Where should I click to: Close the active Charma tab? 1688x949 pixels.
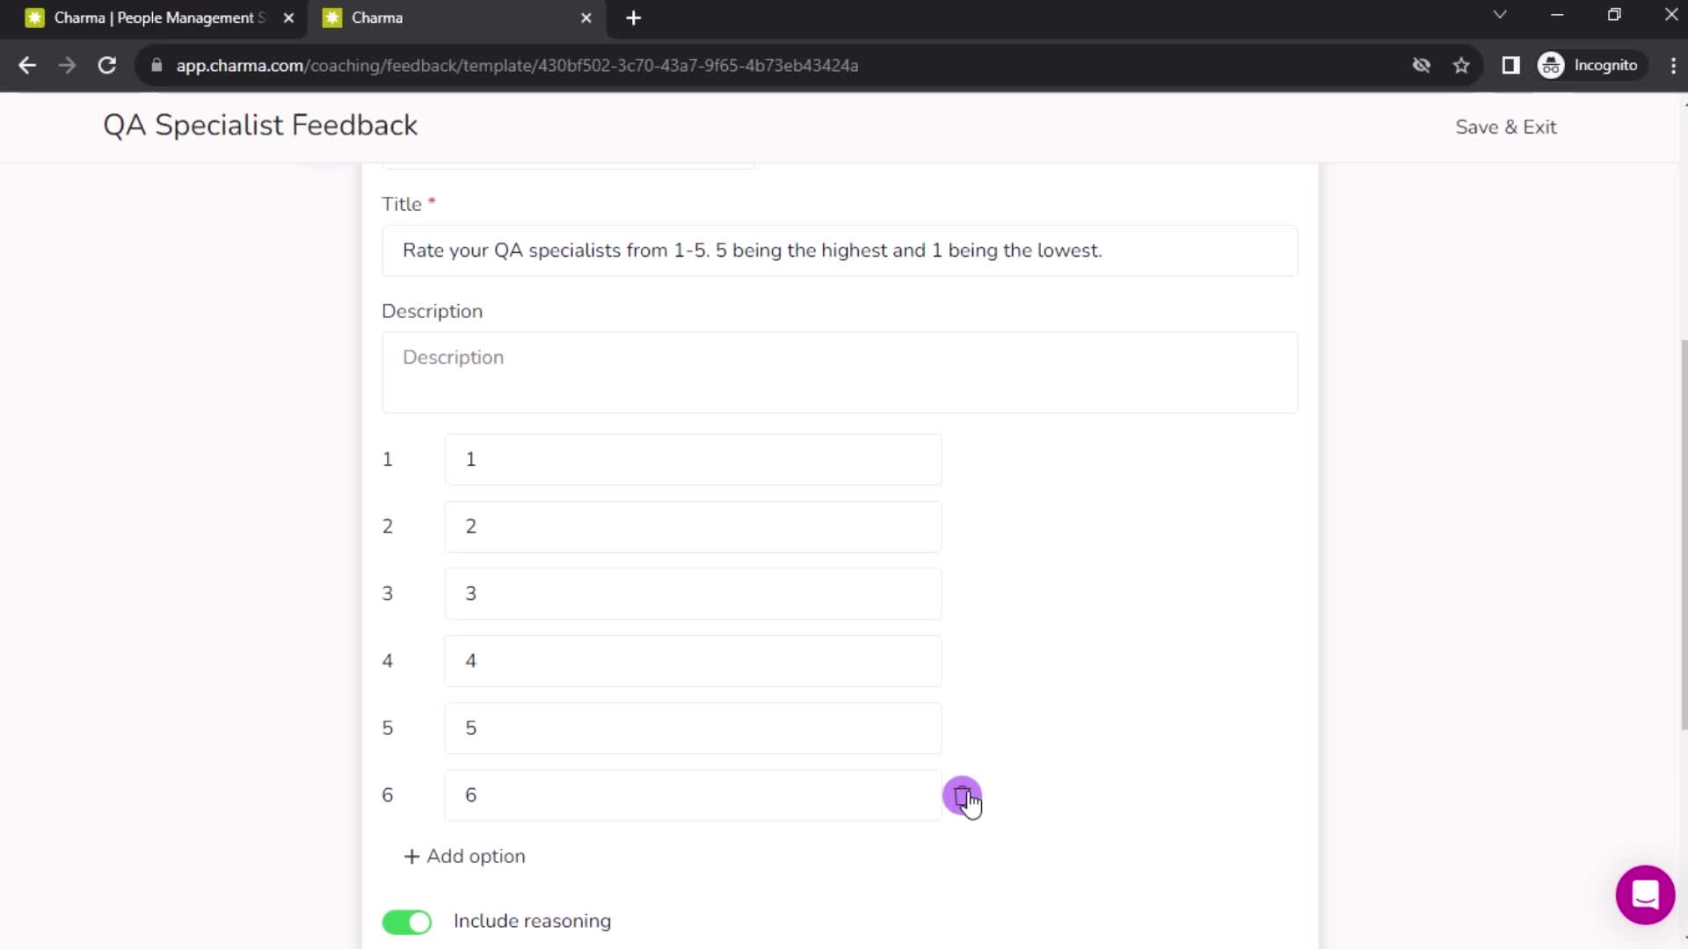click(586, 18)
